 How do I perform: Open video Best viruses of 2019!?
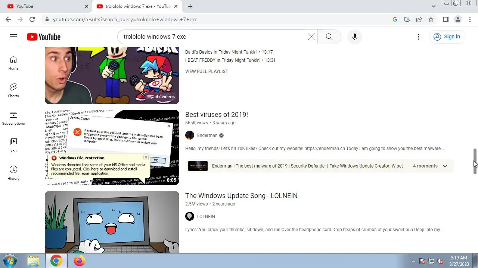click(x=217, y=114)
